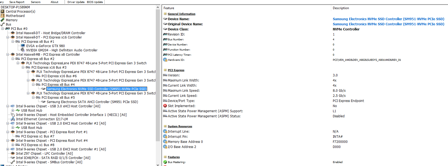Click the Memory Base Address value F7200000
Screen dimensions: 448x166
click(x=340, y=142)
